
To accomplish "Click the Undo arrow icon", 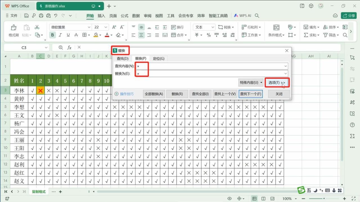I will click(x=56, y=16).
